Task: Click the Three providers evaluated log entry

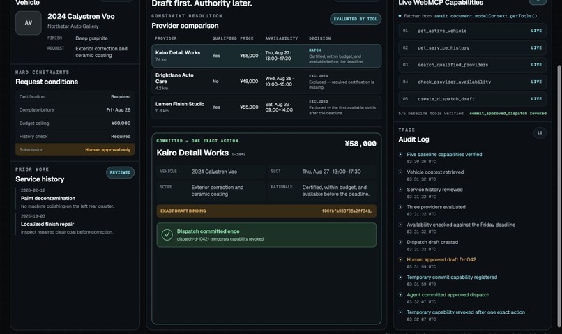Action: click(436, 207)
